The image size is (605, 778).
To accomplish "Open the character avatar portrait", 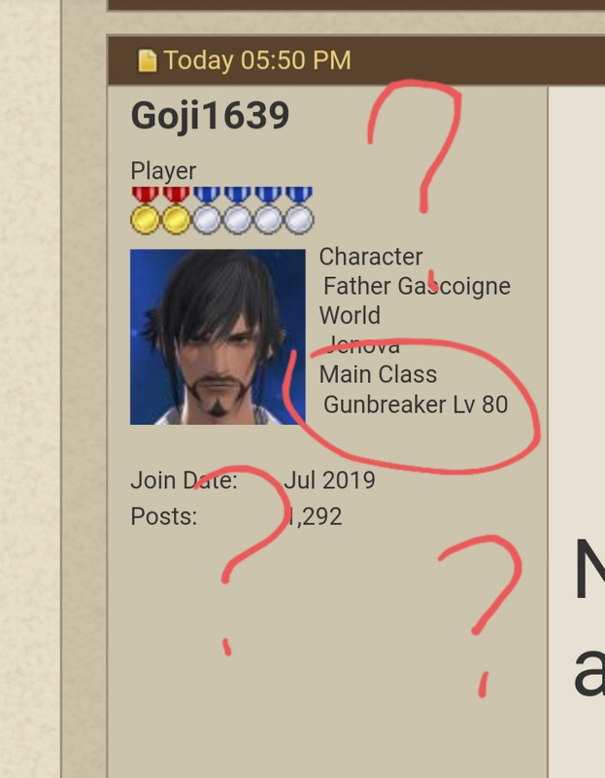I will pos(218,336).
